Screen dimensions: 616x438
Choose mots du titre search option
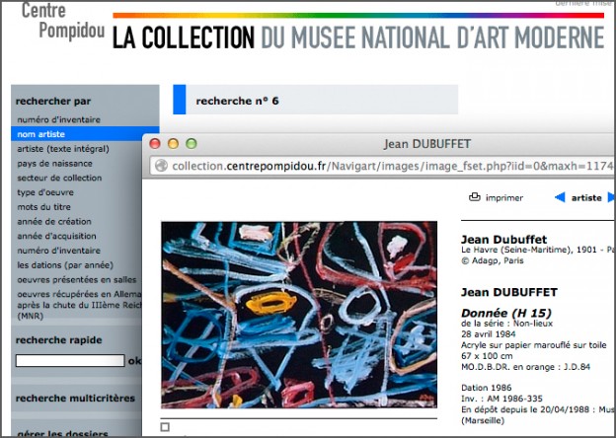[44, 207]
